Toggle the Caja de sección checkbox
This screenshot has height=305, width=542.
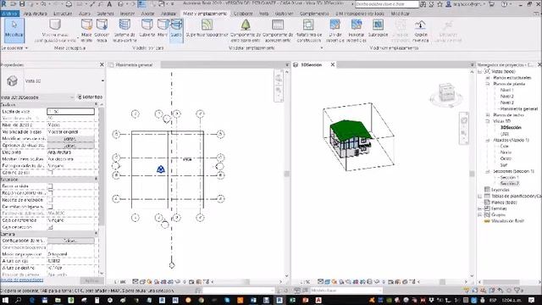tap(51, 227)
